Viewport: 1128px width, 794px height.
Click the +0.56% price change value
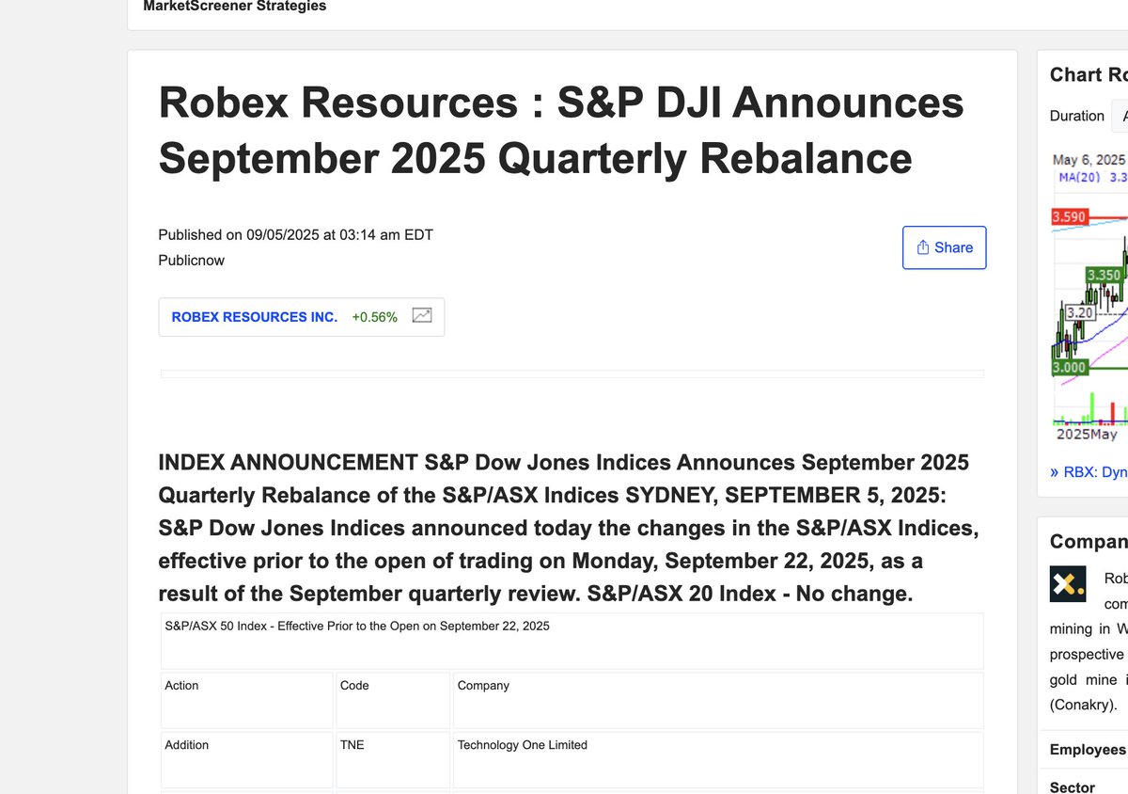tap(374, 317)
